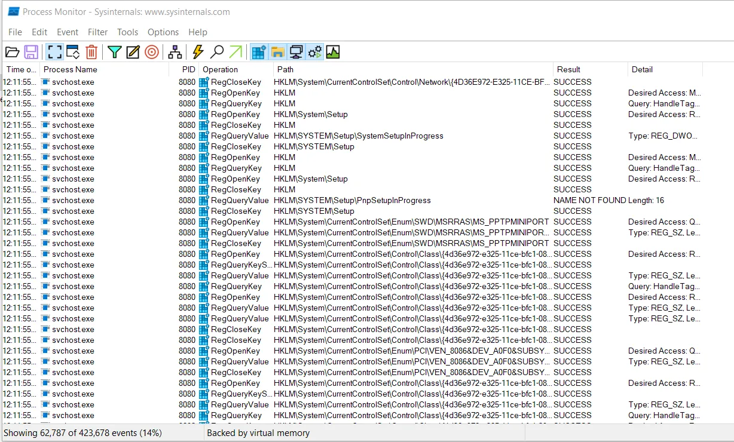Open the Options menu
The width and height of the screenshot is (734, 442).
click(163, 32)
